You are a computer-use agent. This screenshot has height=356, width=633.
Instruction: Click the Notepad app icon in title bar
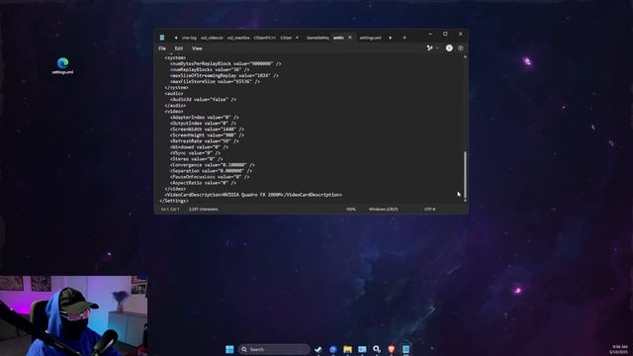click(162, 38)
